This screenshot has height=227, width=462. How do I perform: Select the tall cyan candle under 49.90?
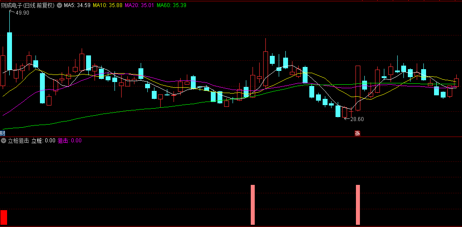point(9,51)
